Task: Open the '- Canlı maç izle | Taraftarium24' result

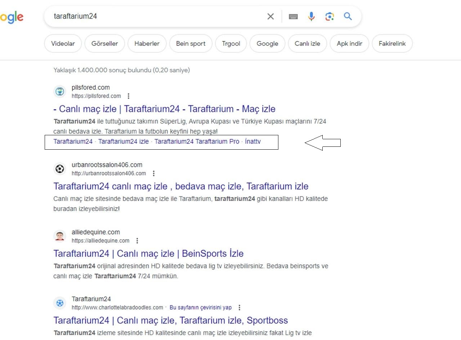Action: 164,109
